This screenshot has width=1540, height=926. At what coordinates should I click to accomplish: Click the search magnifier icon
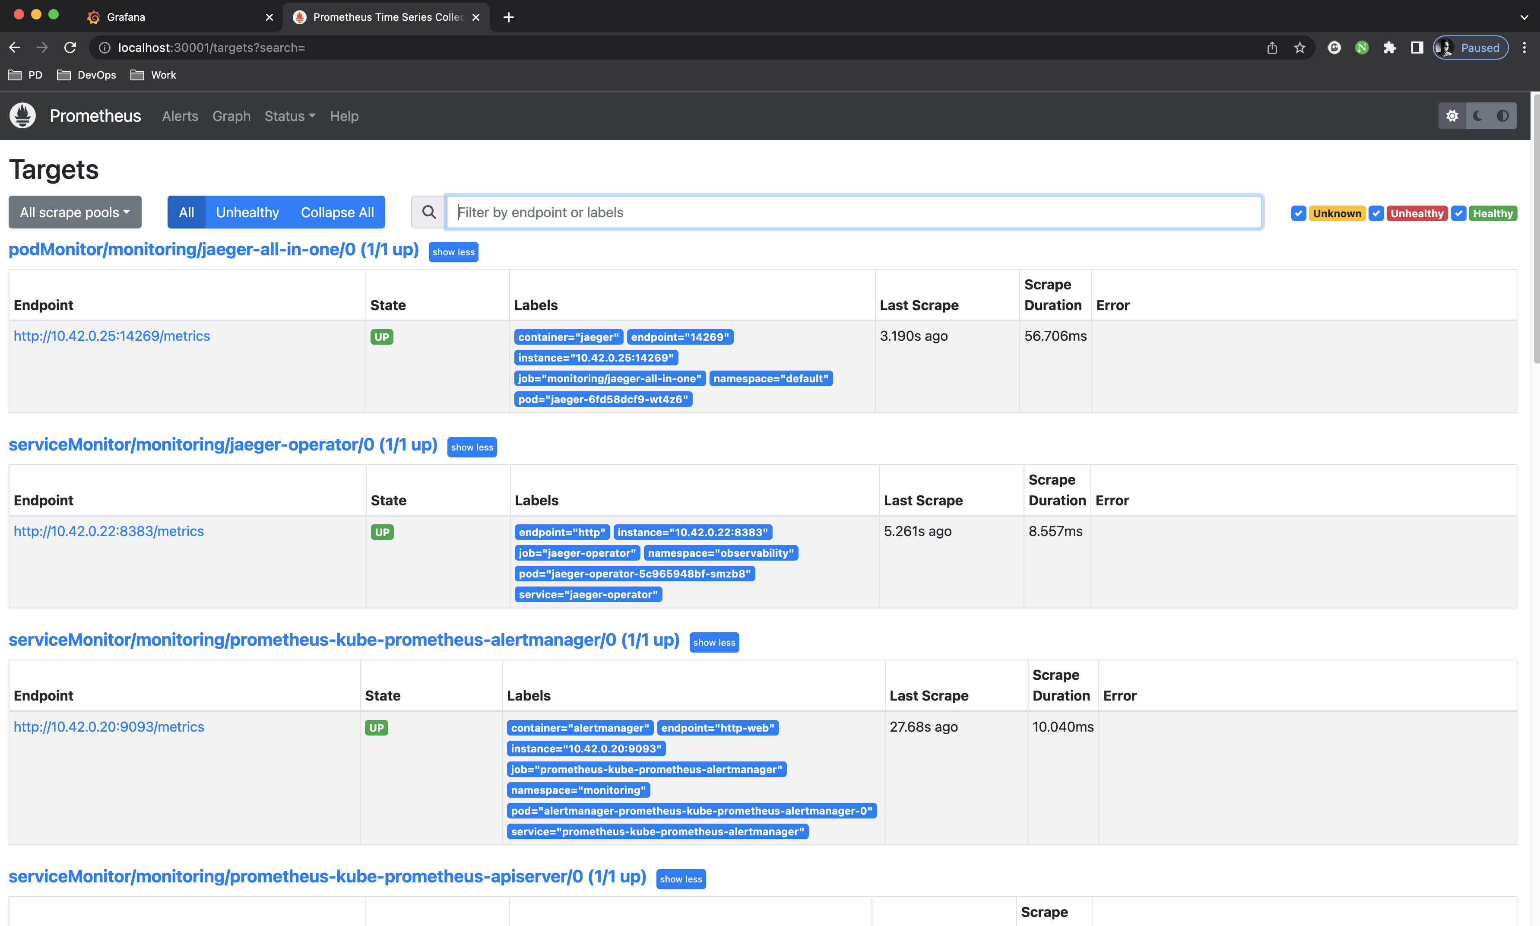(428, 212)
